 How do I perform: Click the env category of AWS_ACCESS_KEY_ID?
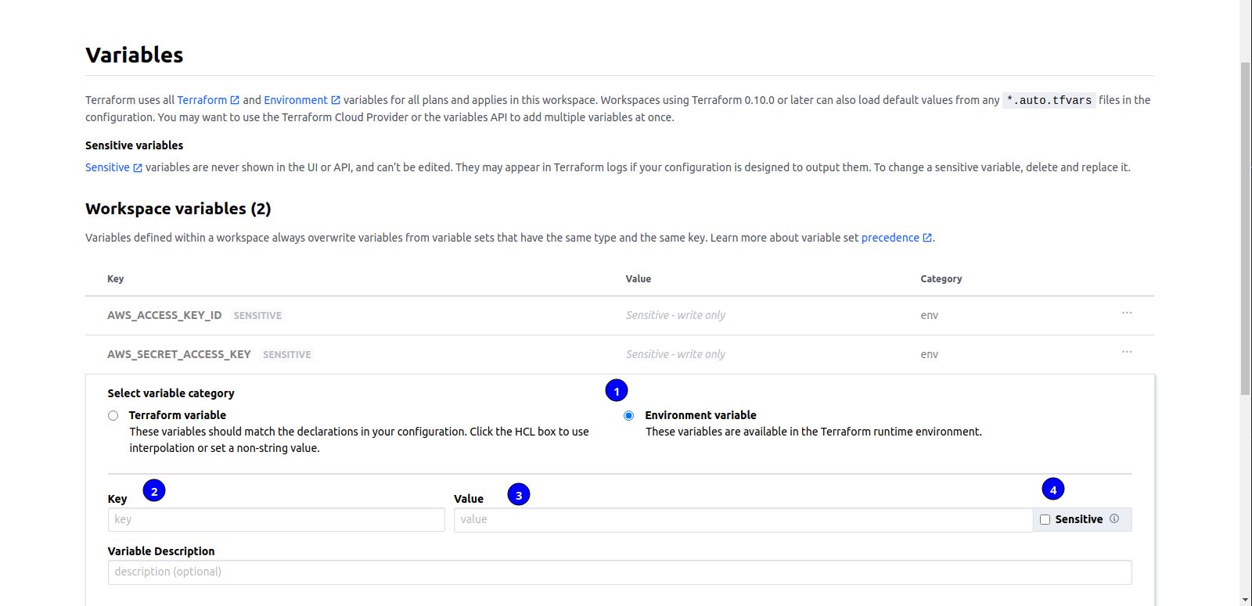(x=930, y=315)
